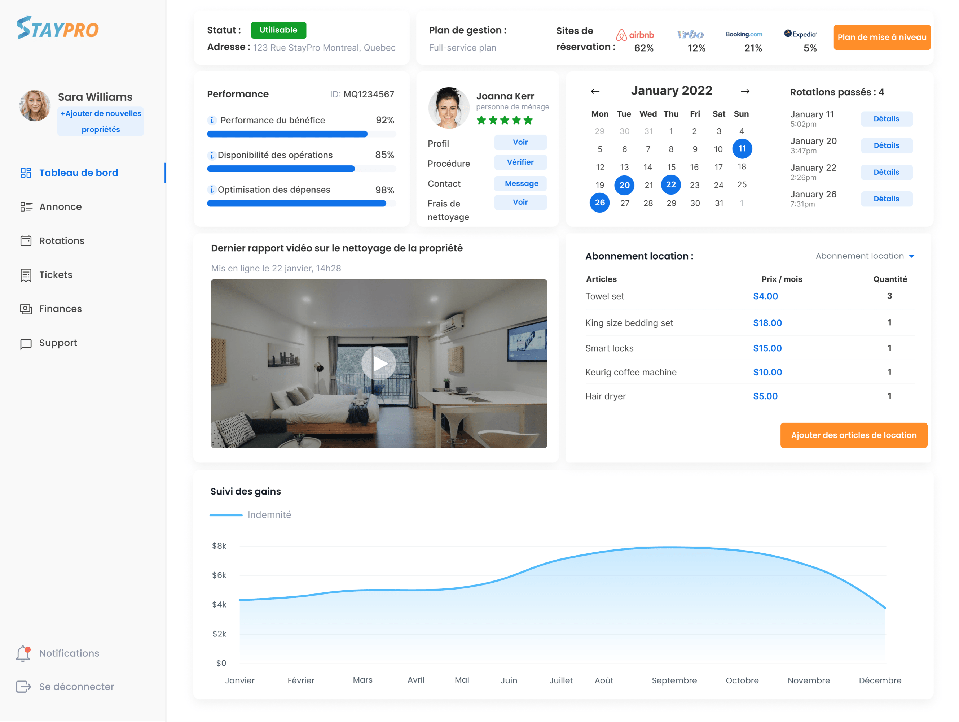Click the Rotations sidebar icon

click(x=25, y=240)
